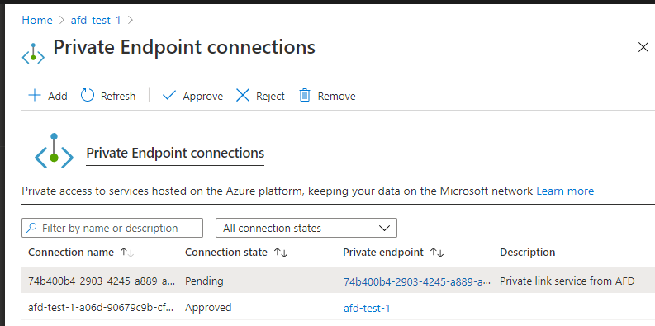Focus the Filter by name or description field
This screenshot has height=326, width=655.
(x=112, y=228)
